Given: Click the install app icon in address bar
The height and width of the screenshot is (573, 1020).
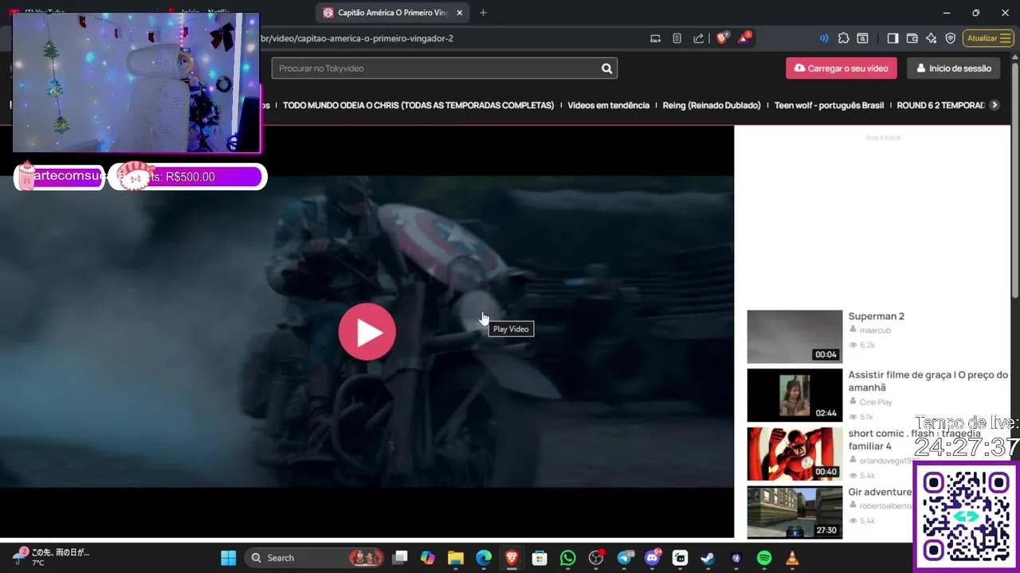Looking at the screenshot, I should 655,38.
